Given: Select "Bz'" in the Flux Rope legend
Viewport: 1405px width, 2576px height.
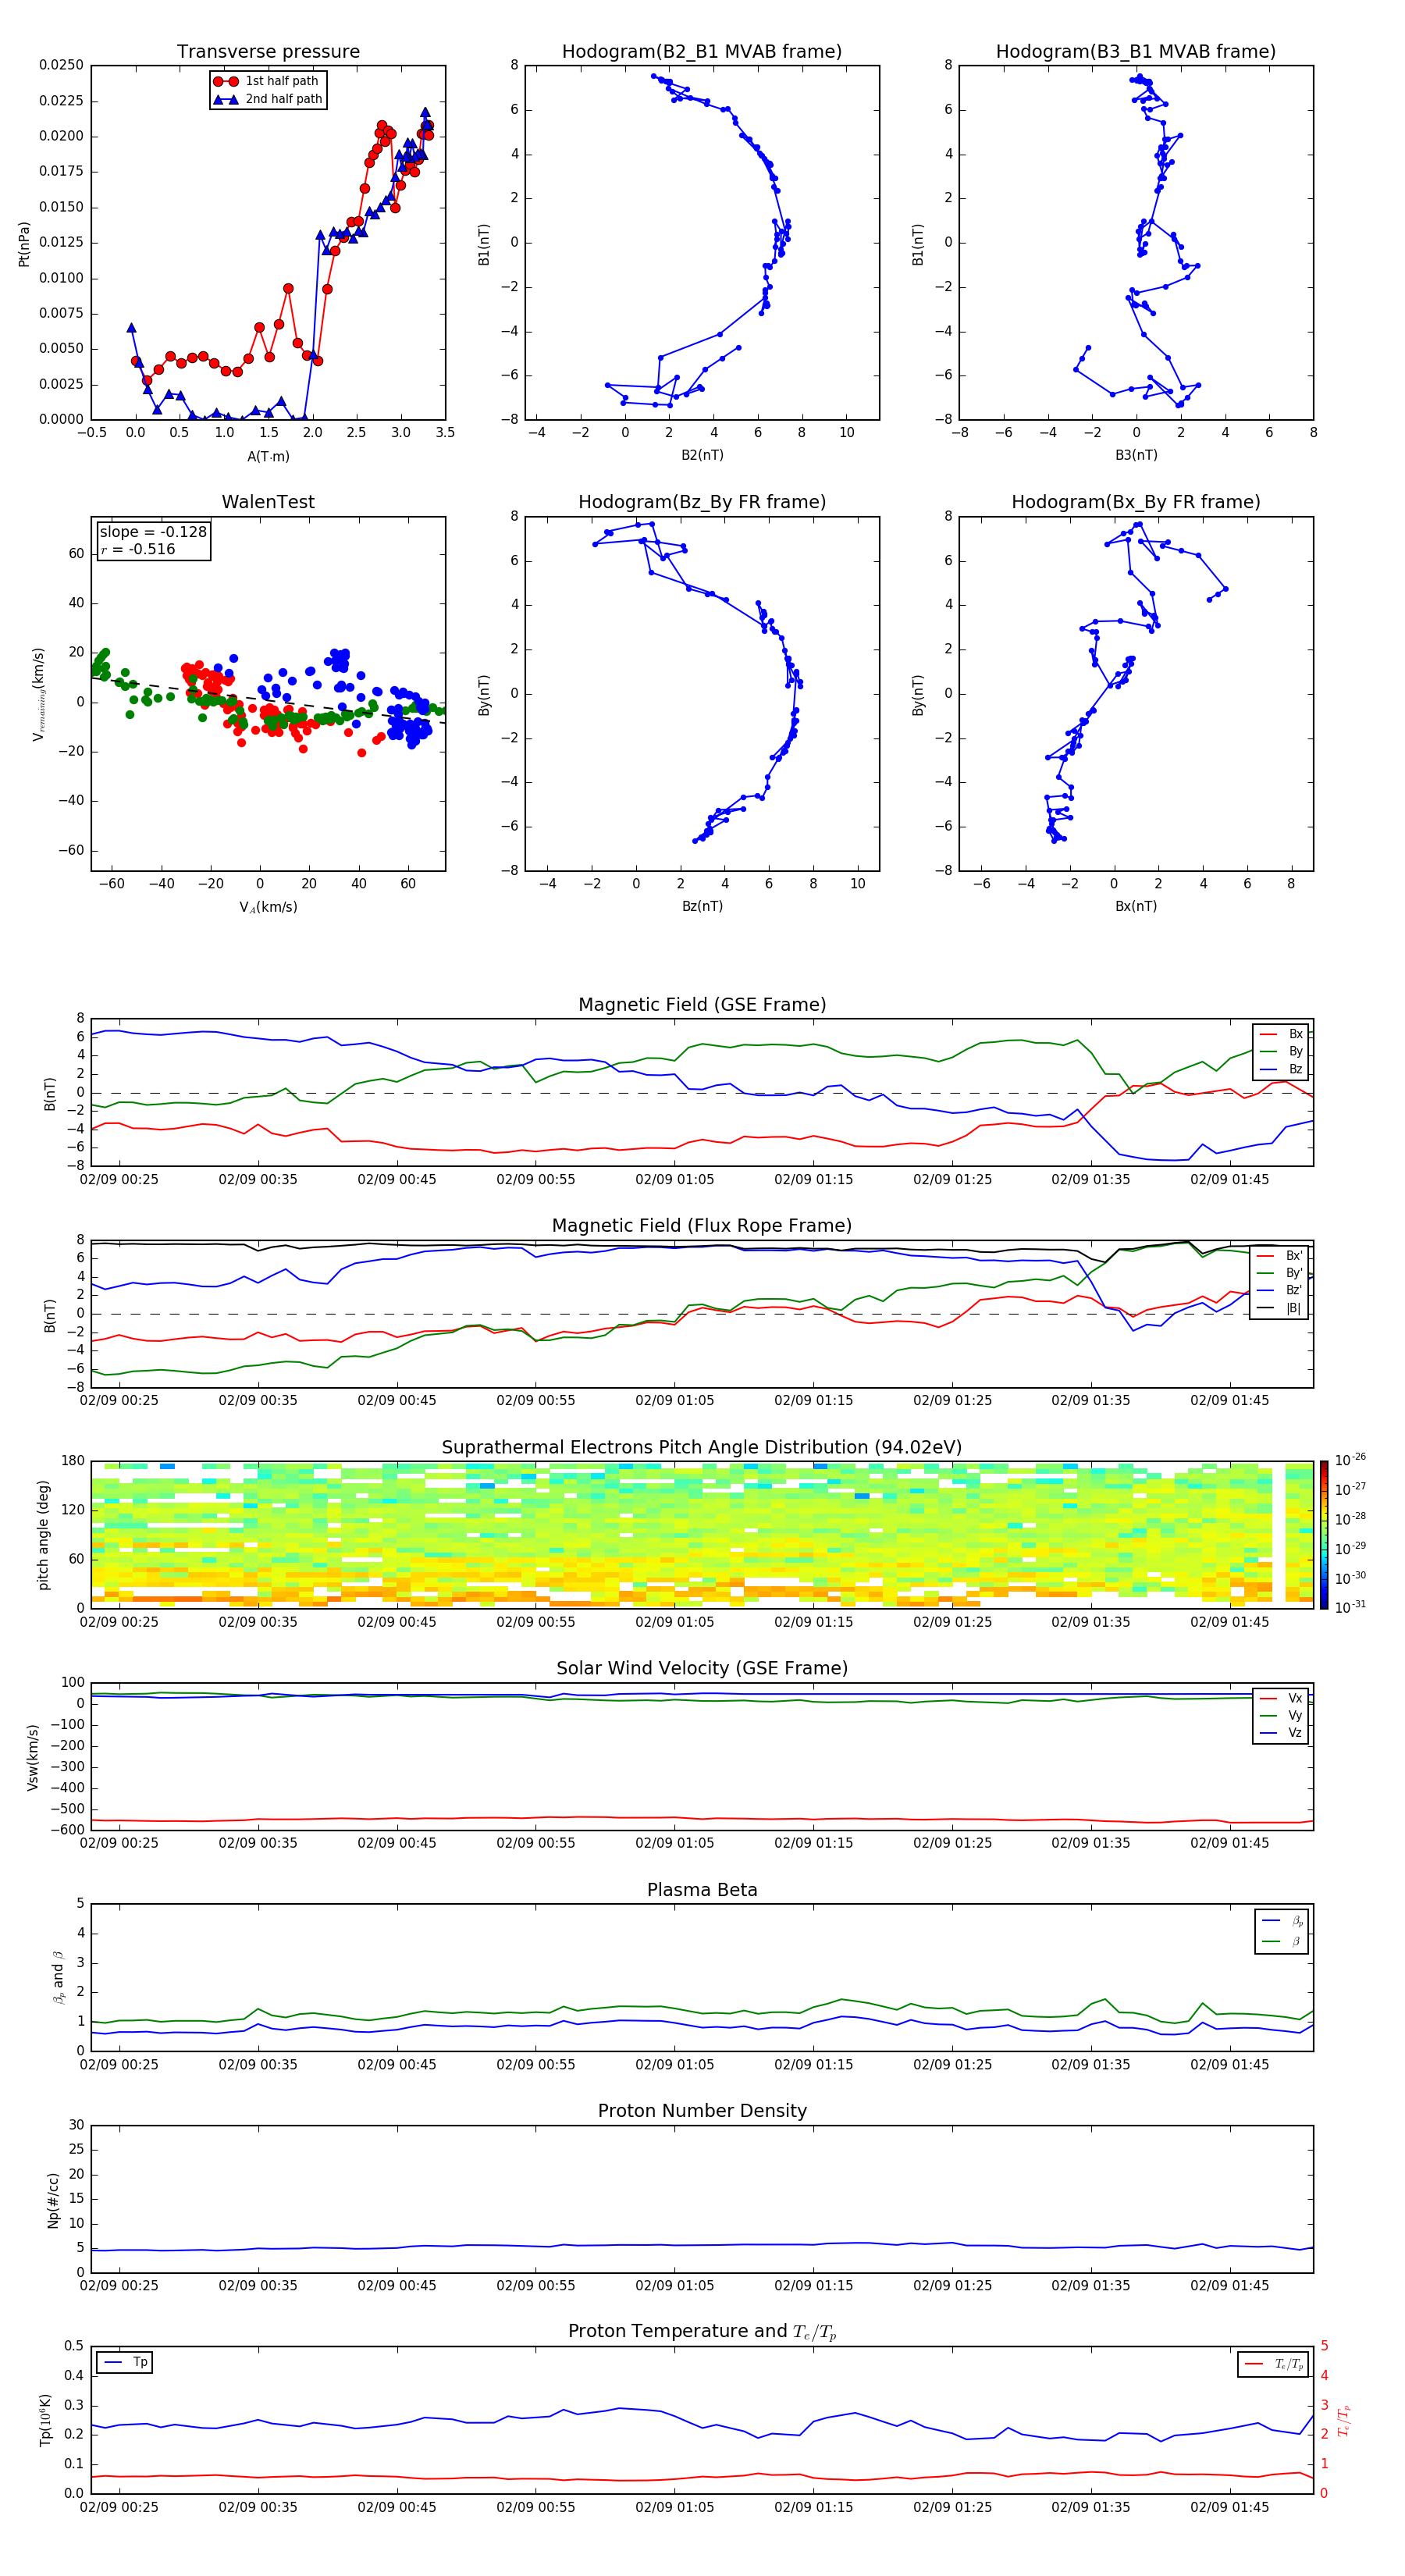Looking at the screenshot, I should click(1280, 1291).
